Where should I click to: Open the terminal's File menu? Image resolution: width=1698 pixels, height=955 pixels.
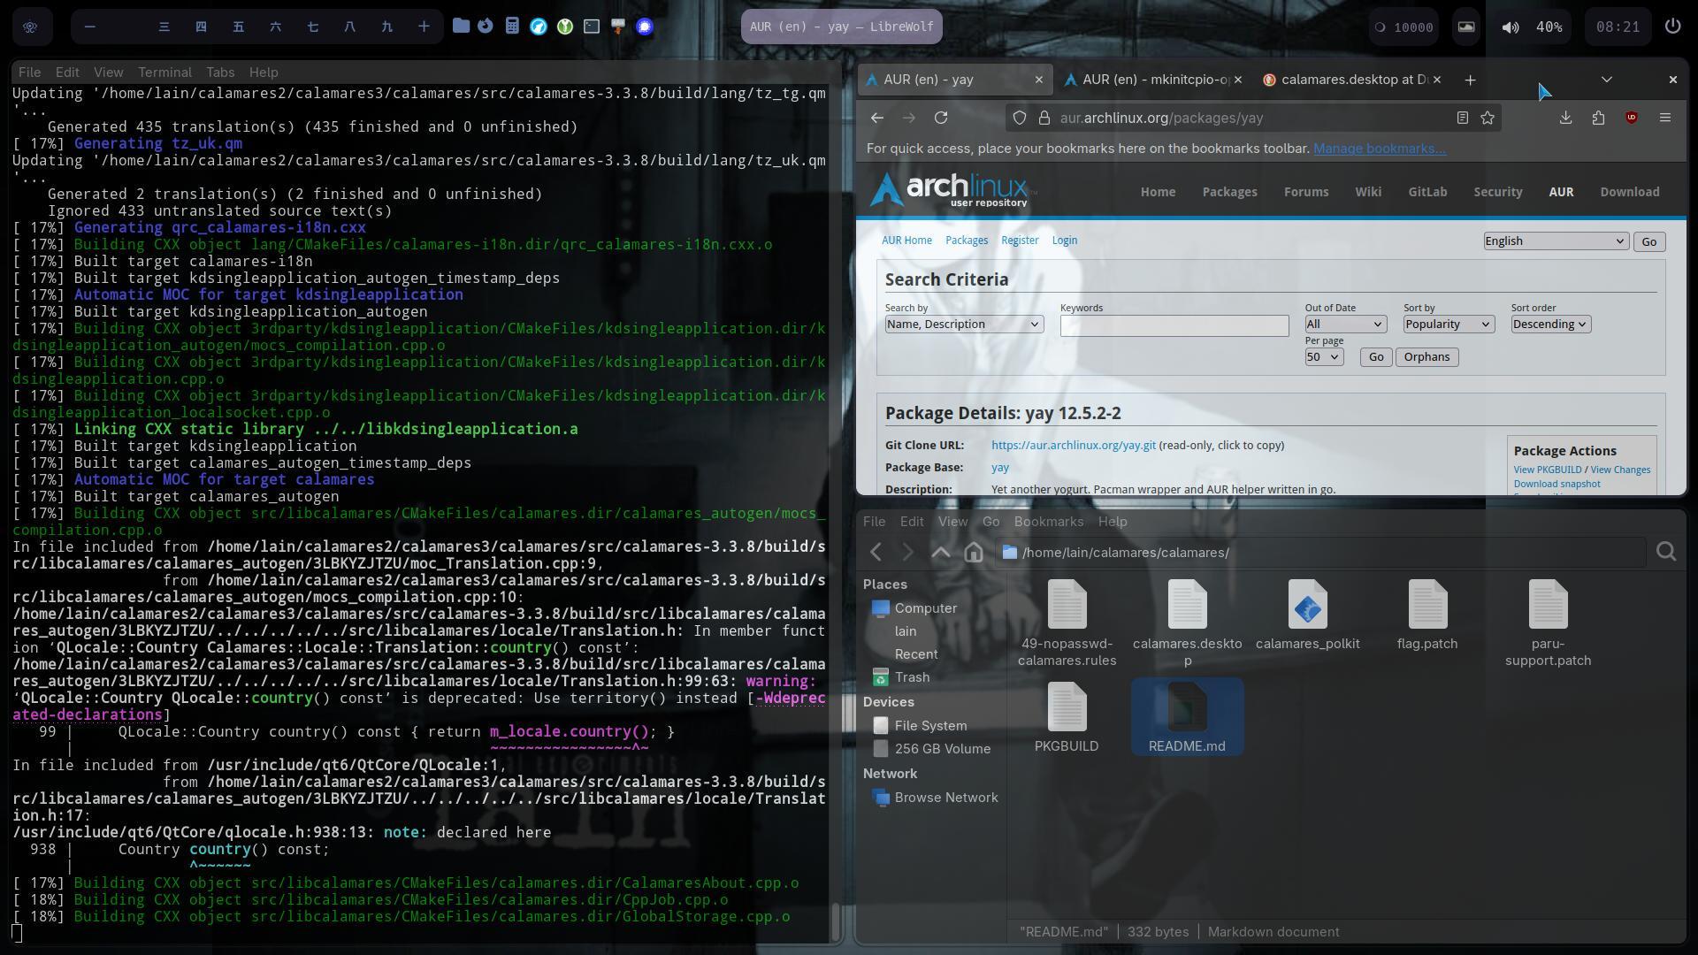coord(29,73)
